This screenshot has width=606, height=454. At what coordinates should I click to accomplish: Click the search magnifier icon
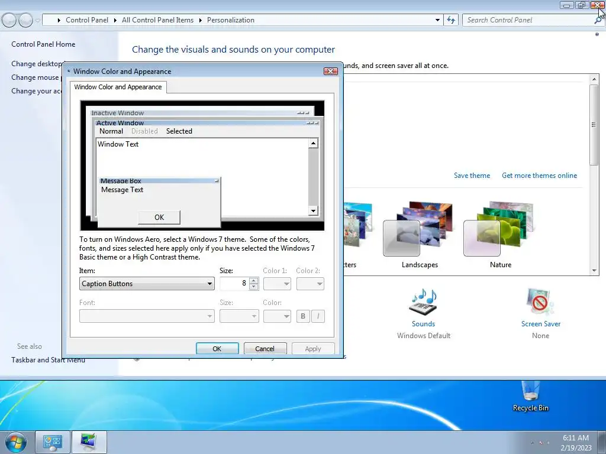[x=599, y=20]
